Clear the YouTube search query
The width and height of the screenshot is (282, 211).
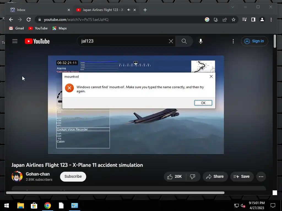point(171,41)
